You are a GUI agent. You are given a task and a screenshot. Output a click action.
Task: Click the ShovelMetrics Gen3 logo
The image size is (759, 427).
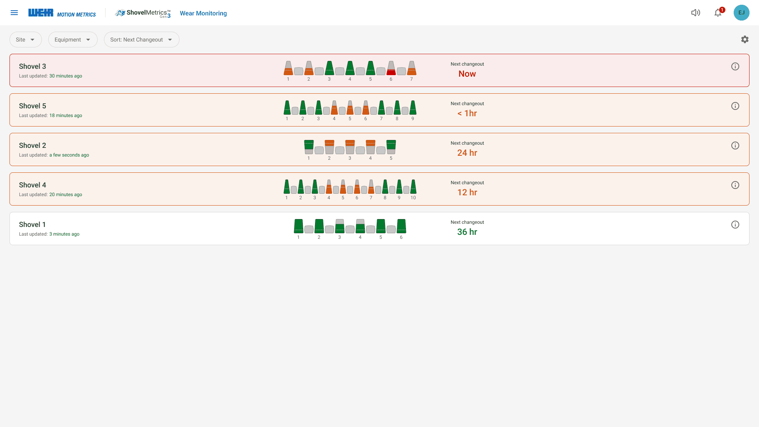[143, 13]
